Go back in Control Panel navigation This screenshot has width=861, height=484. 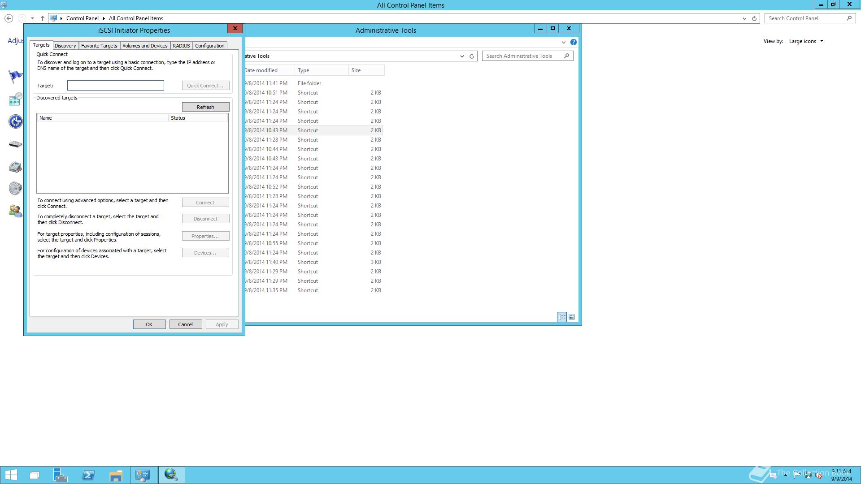pyautogui.click(x=9, y=18)
